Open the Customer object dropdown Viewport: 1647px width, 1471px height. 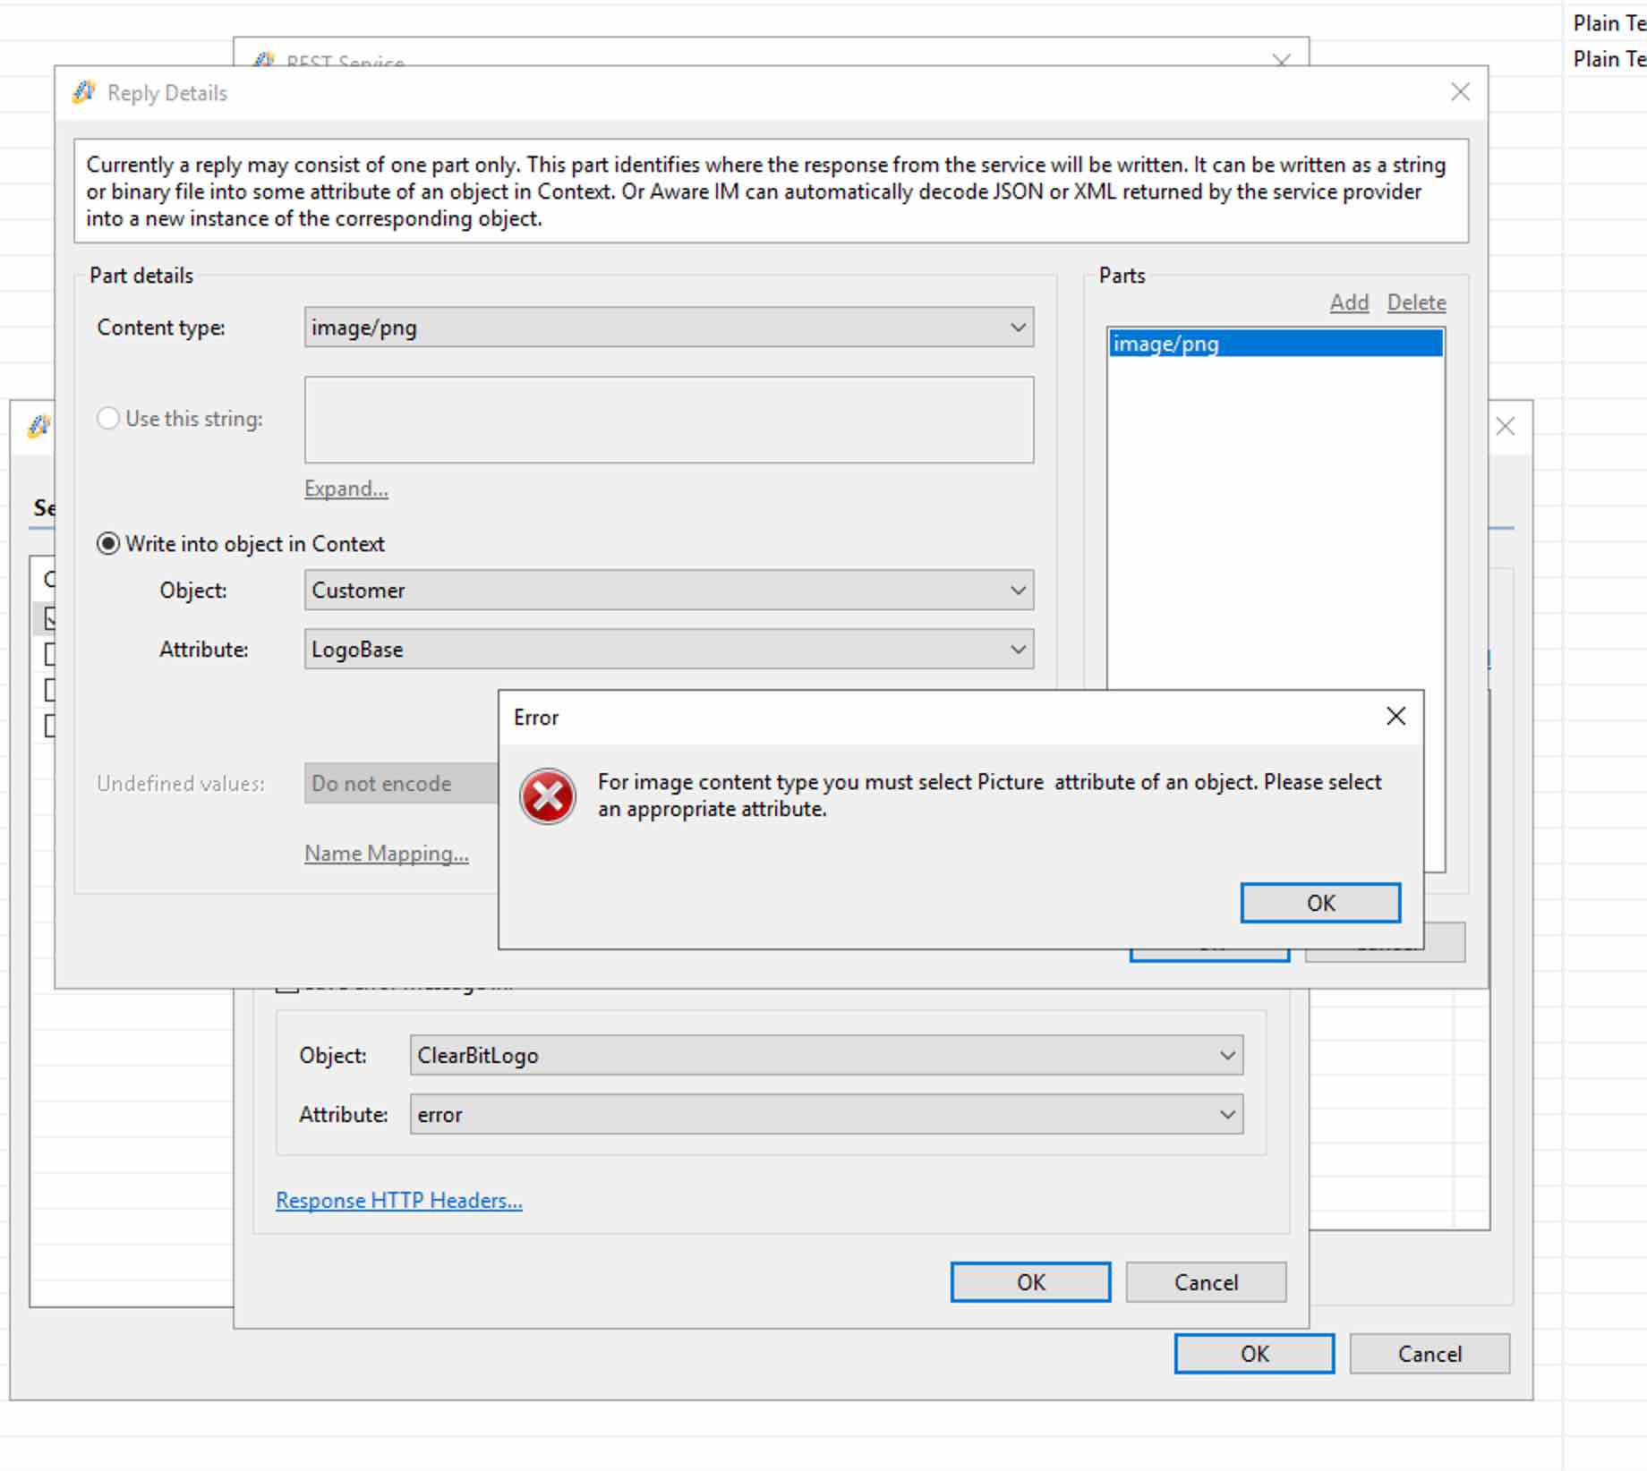point(669,591)
